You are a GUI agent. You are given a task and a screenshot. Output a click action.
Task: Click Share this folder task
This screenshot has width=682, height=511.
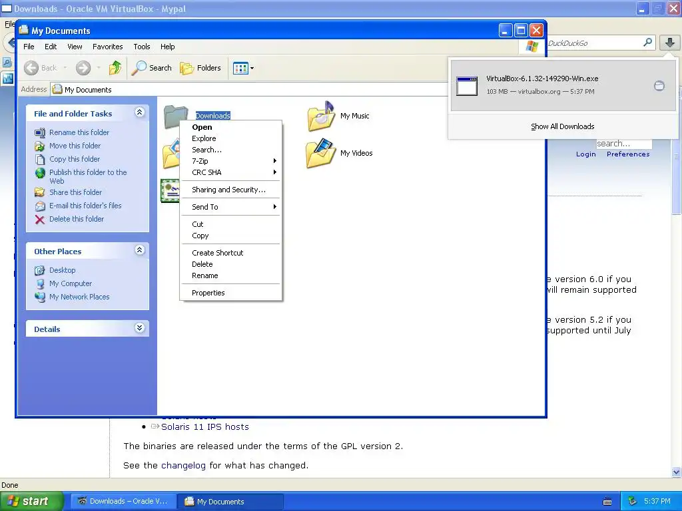pyautogui.click(x=75, y=192)
